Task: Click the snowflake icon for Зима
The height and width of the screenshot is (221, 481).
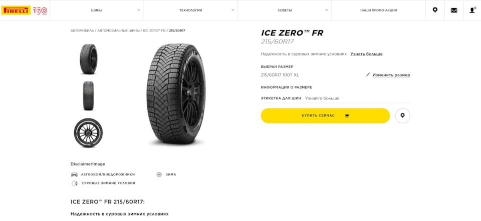Action: tap(159, 174)
